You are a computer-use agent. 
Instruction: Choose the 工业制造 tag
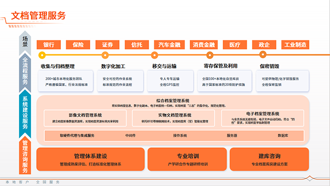pos(295,45)
